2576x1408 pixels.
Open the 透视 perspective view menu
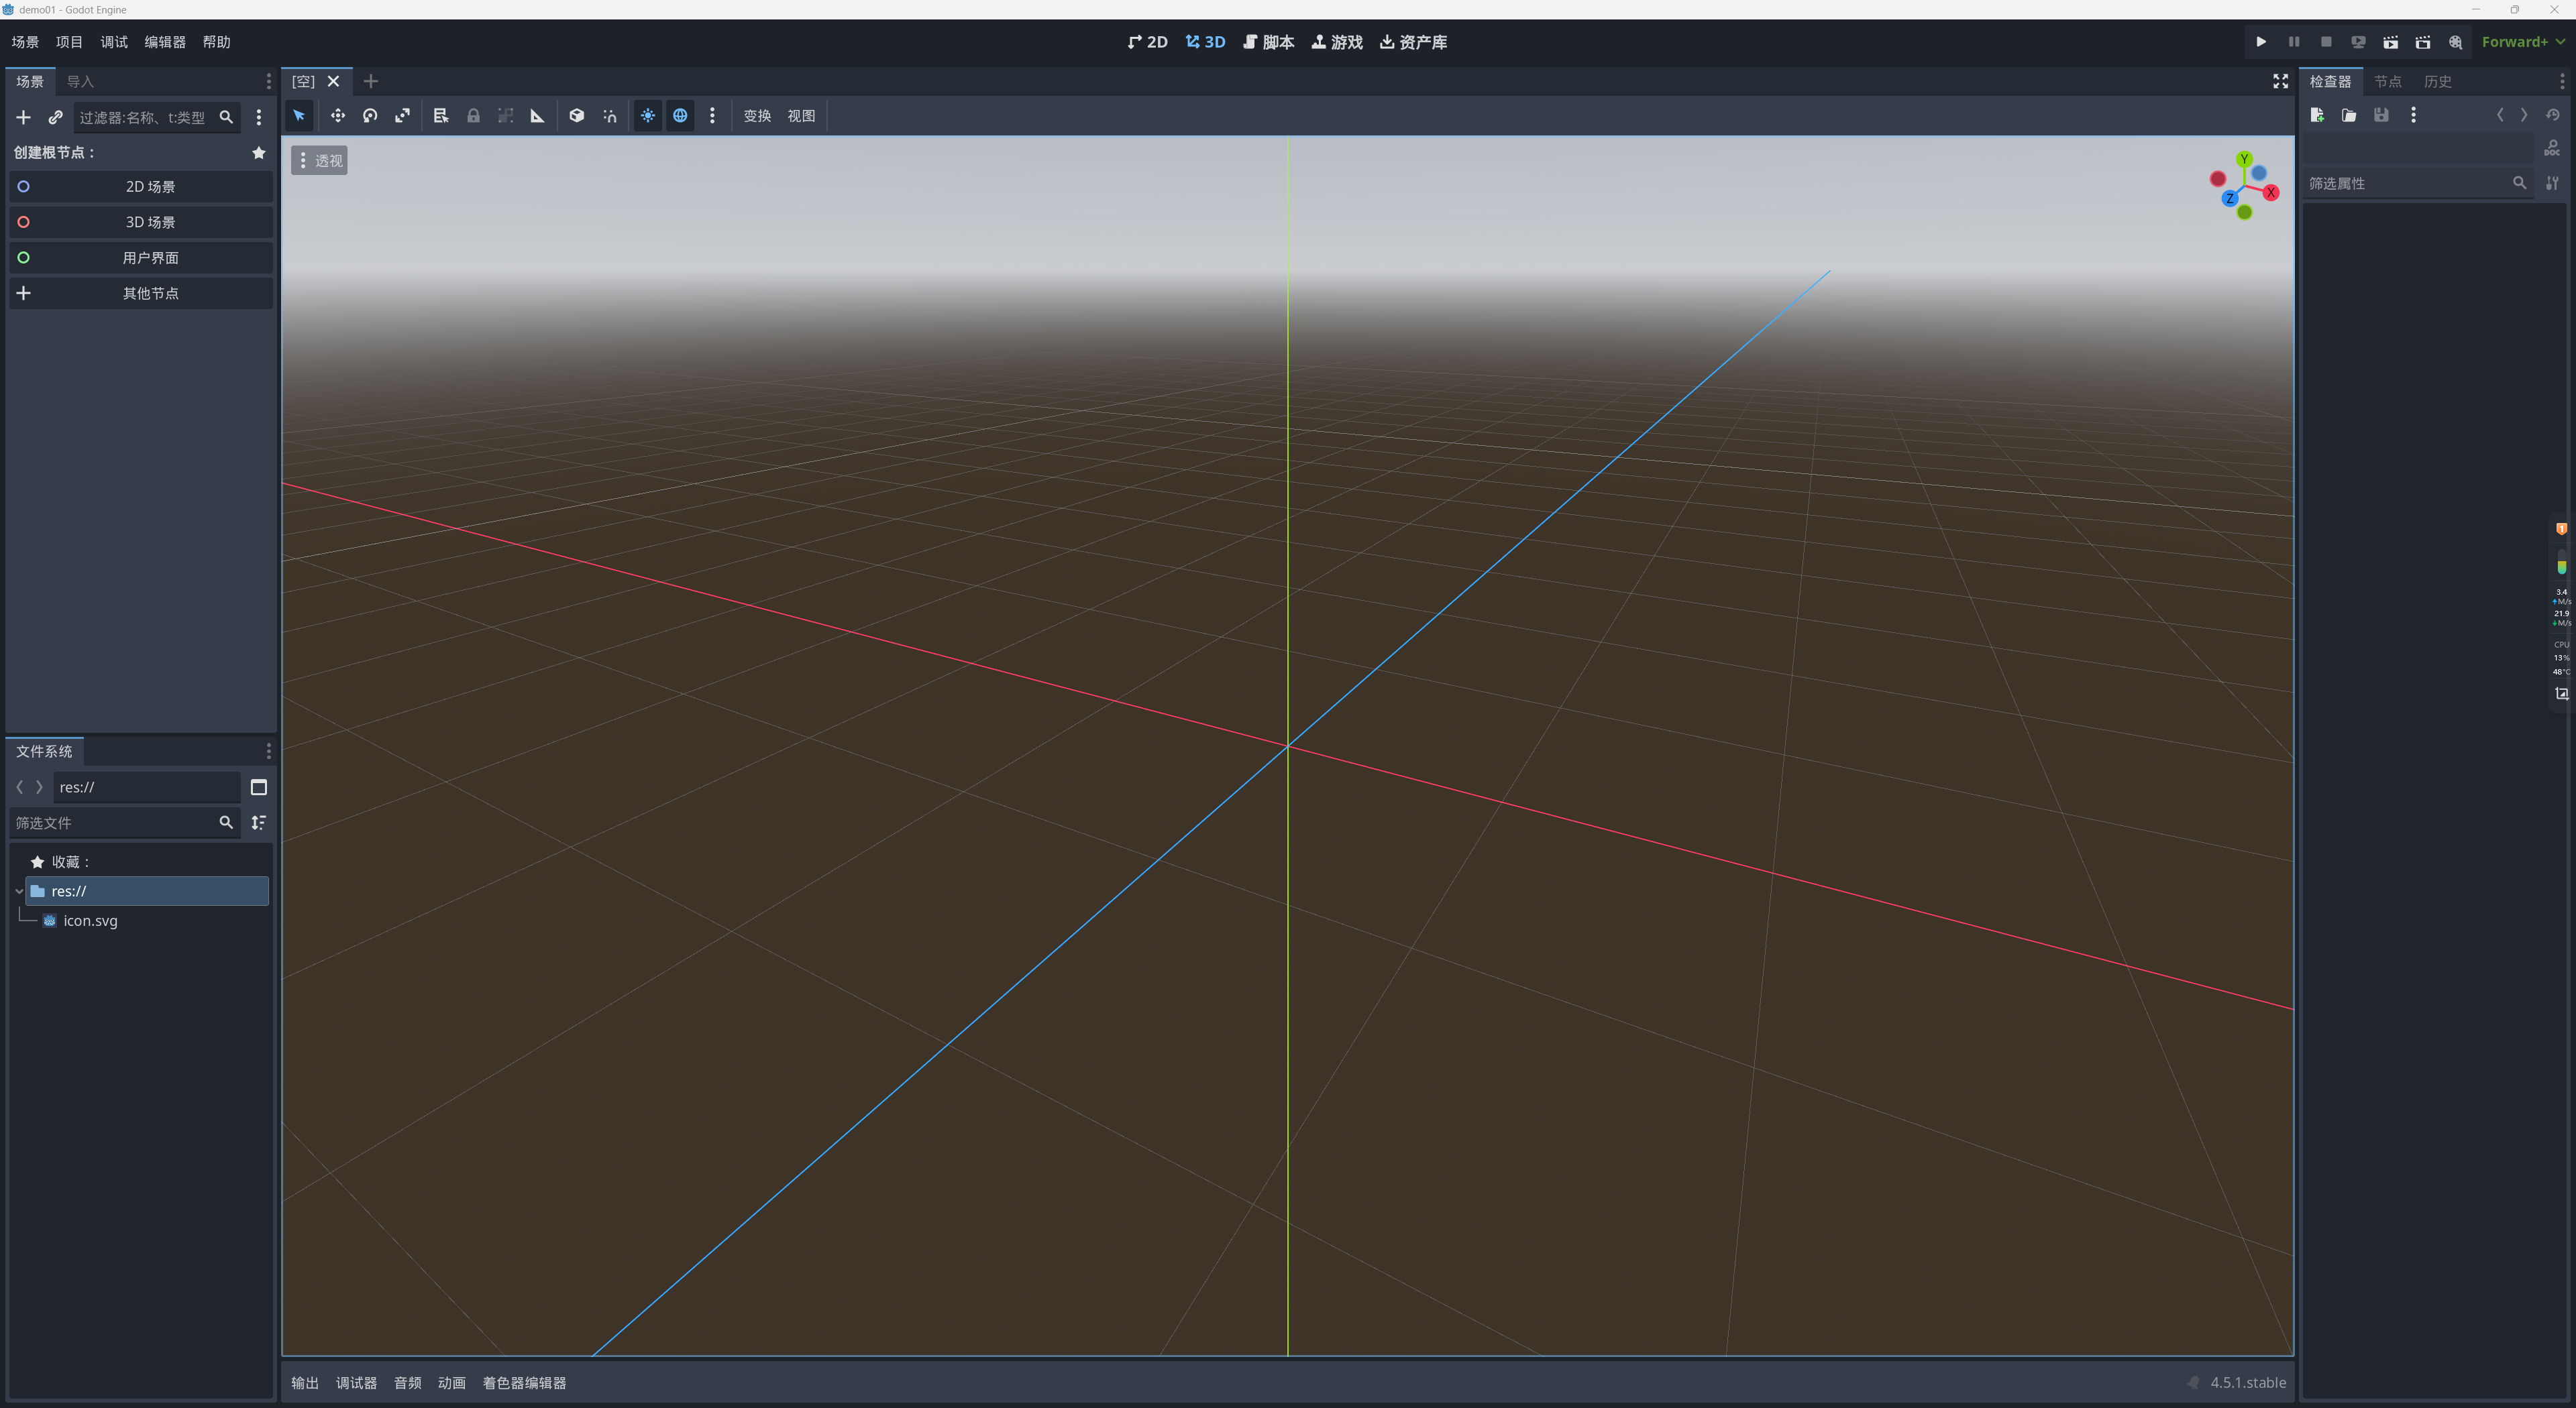coord(320,161)
